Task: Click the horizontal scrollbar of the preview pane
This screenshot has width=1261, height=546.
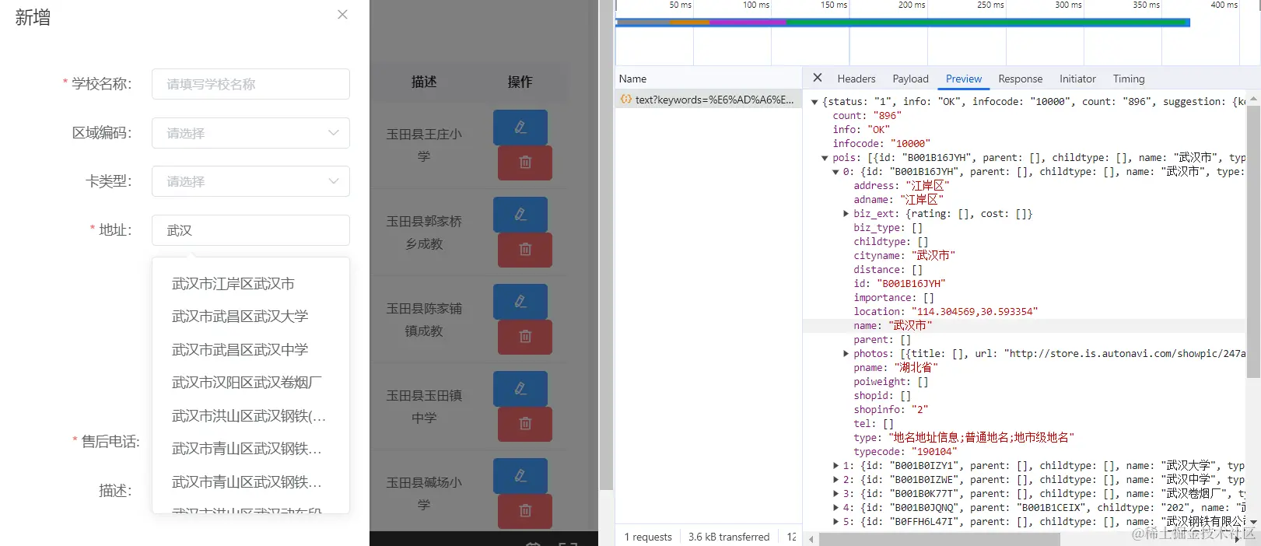Action: click(x=939, y=539)
